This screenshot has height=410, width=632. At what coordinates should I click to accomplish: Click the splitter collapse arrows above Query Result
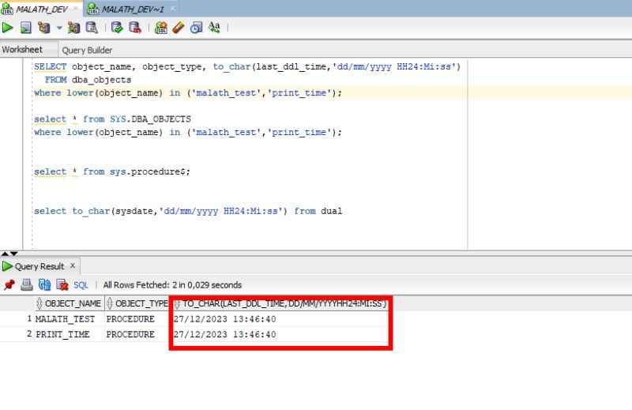coord(9,254)
